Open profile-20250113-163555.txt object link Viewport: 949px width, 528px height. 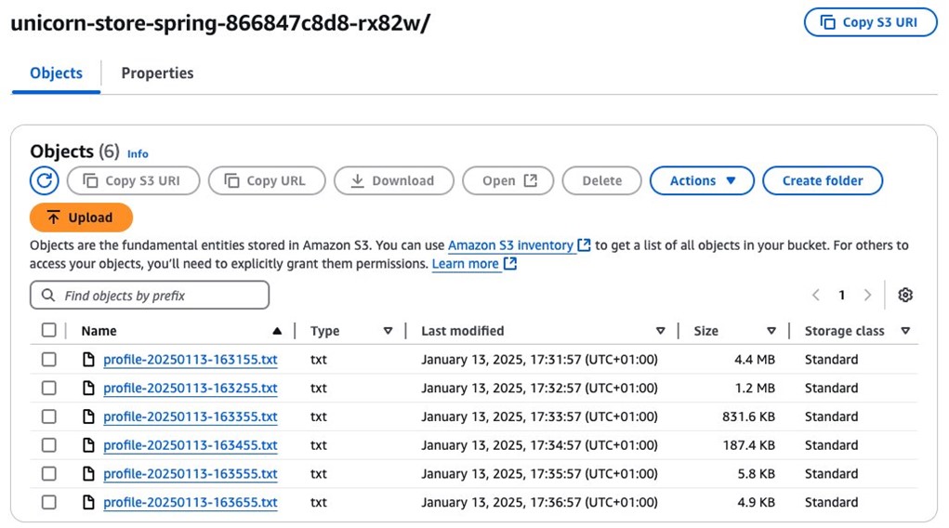[x=190, y=473]
